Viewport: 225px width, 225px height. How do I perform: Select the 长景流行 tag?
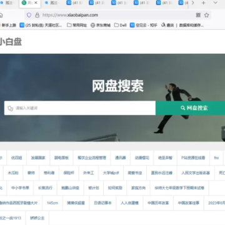(x=45, y=188)
